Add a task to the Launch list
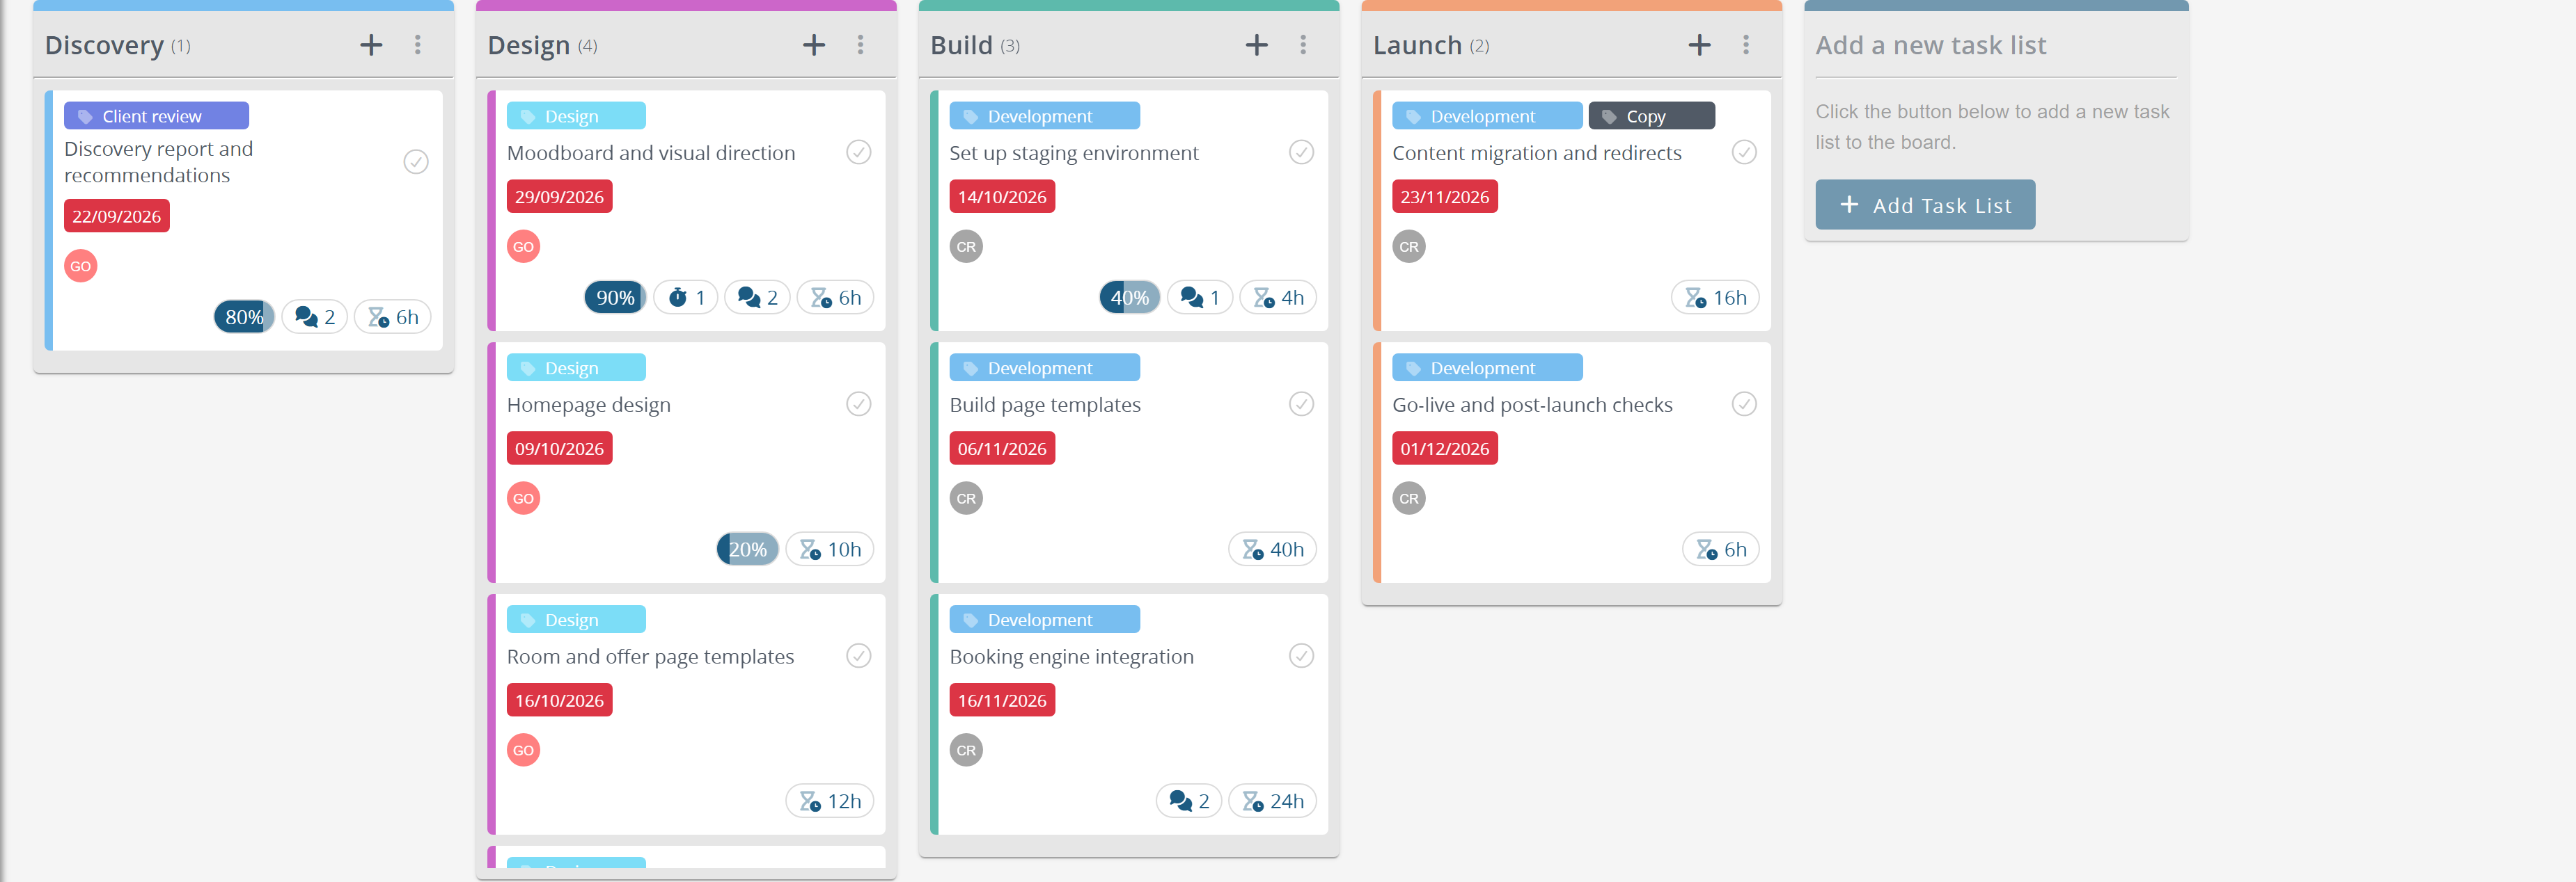This screenshot has height=882, width=2576. point(1699,45)
